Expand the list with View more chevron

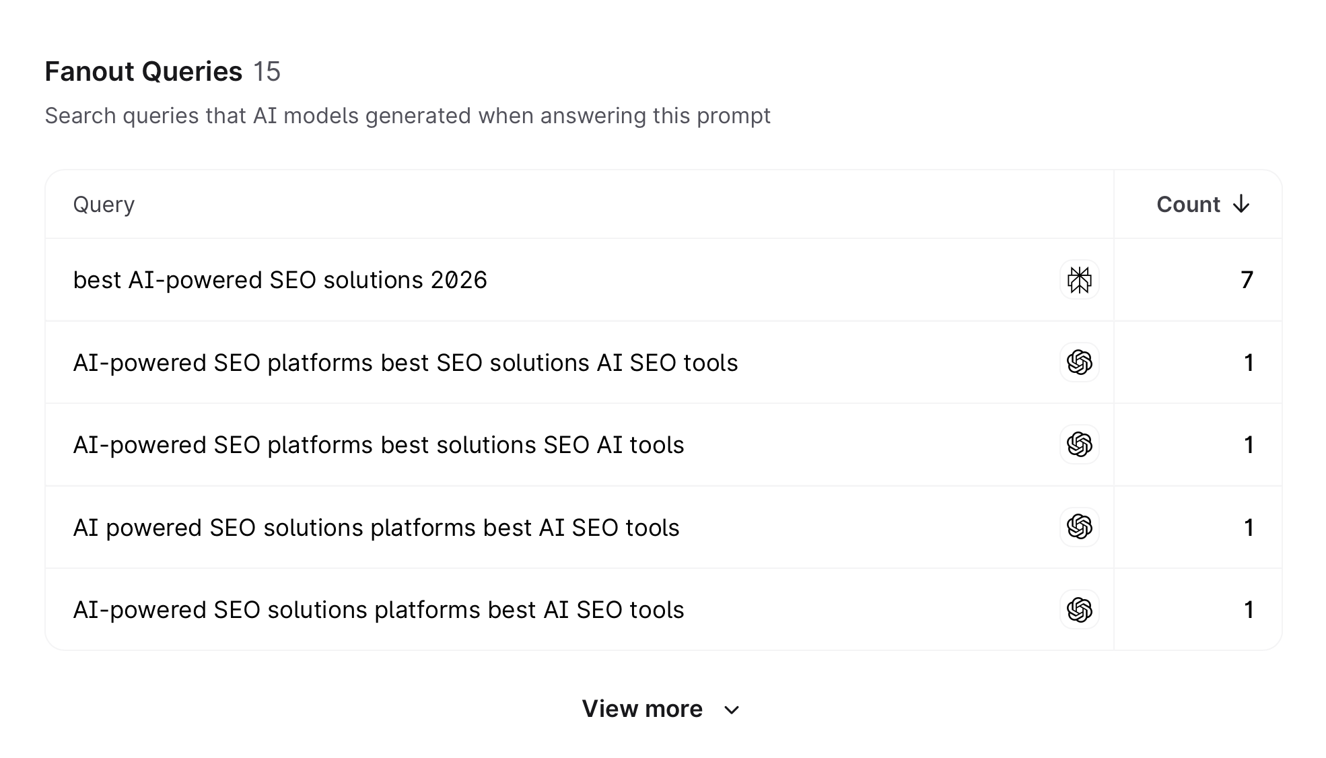732,710
